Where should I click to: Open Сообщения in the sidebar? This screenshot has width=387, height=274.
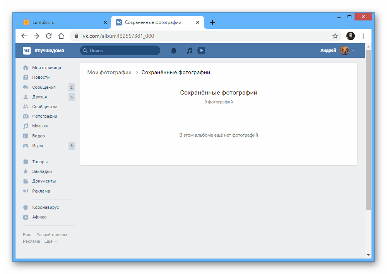(x=44, y=87)
